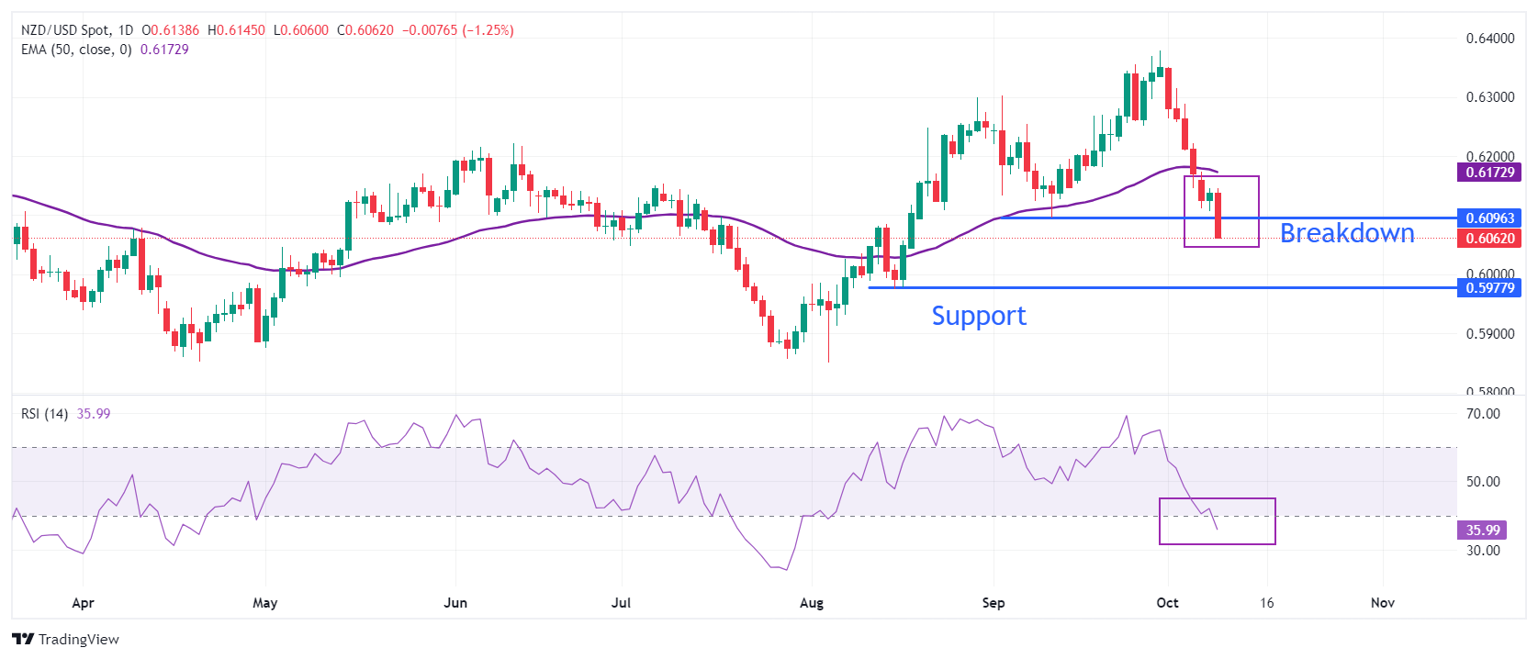Click the Breakdown text annotation
The width and height of the screenshot is (1538, 659).
pyautogui.click(x=1347, y=233)
